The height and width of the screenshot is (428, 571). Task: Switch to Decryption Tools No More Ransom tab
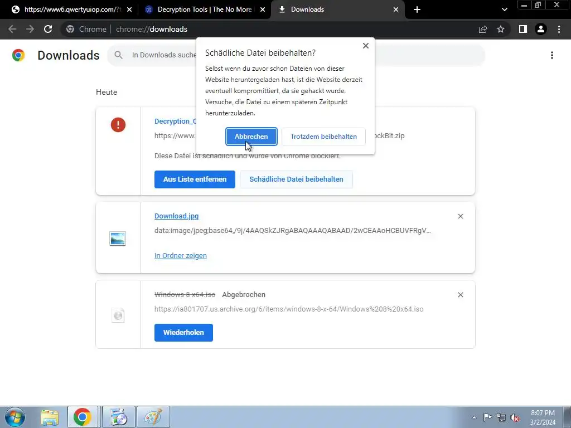[204, 9]
